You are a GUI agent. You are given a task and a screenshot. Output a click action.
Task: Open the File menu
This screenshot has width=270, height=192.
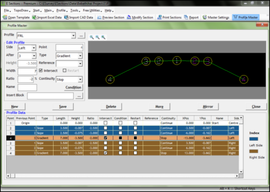pos(7,11)
